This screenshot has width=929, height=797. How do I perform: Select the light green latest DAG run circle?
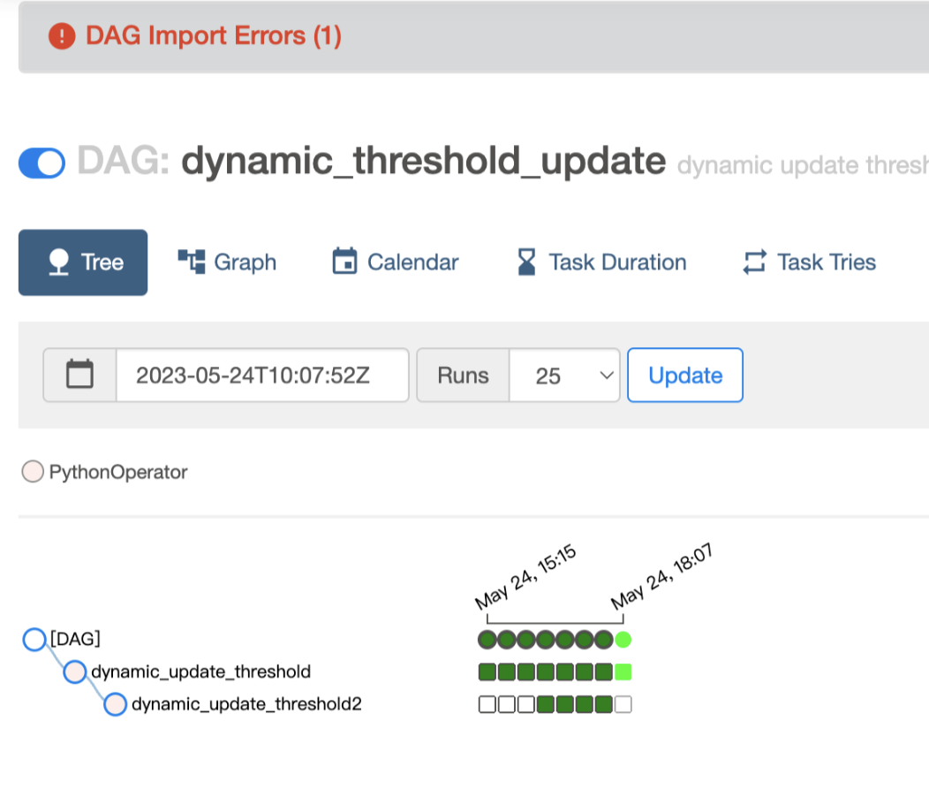pyautogui.click(x=623, y=639)
